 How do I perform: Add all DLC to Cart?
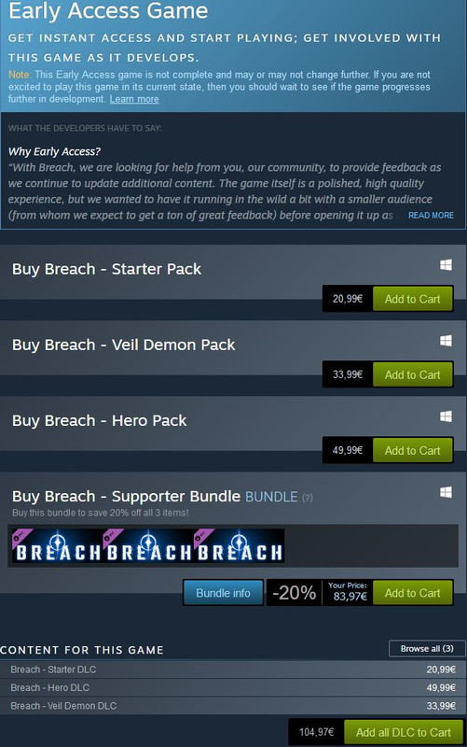404,732
